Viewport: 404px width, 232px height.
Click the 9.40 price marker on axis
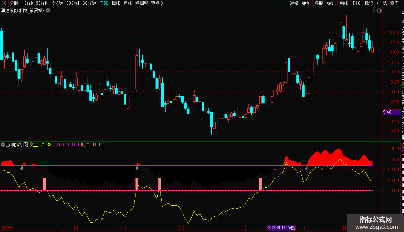391,112
